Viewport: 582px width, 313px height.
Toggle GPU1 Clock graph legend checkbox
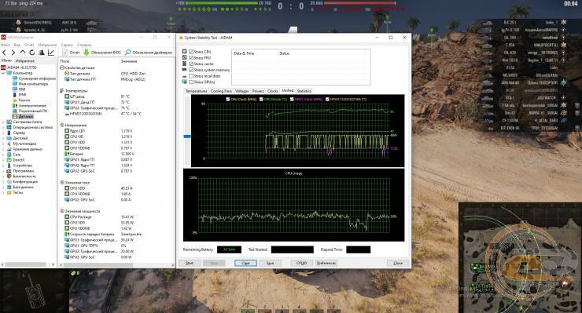tap(292, 100)
